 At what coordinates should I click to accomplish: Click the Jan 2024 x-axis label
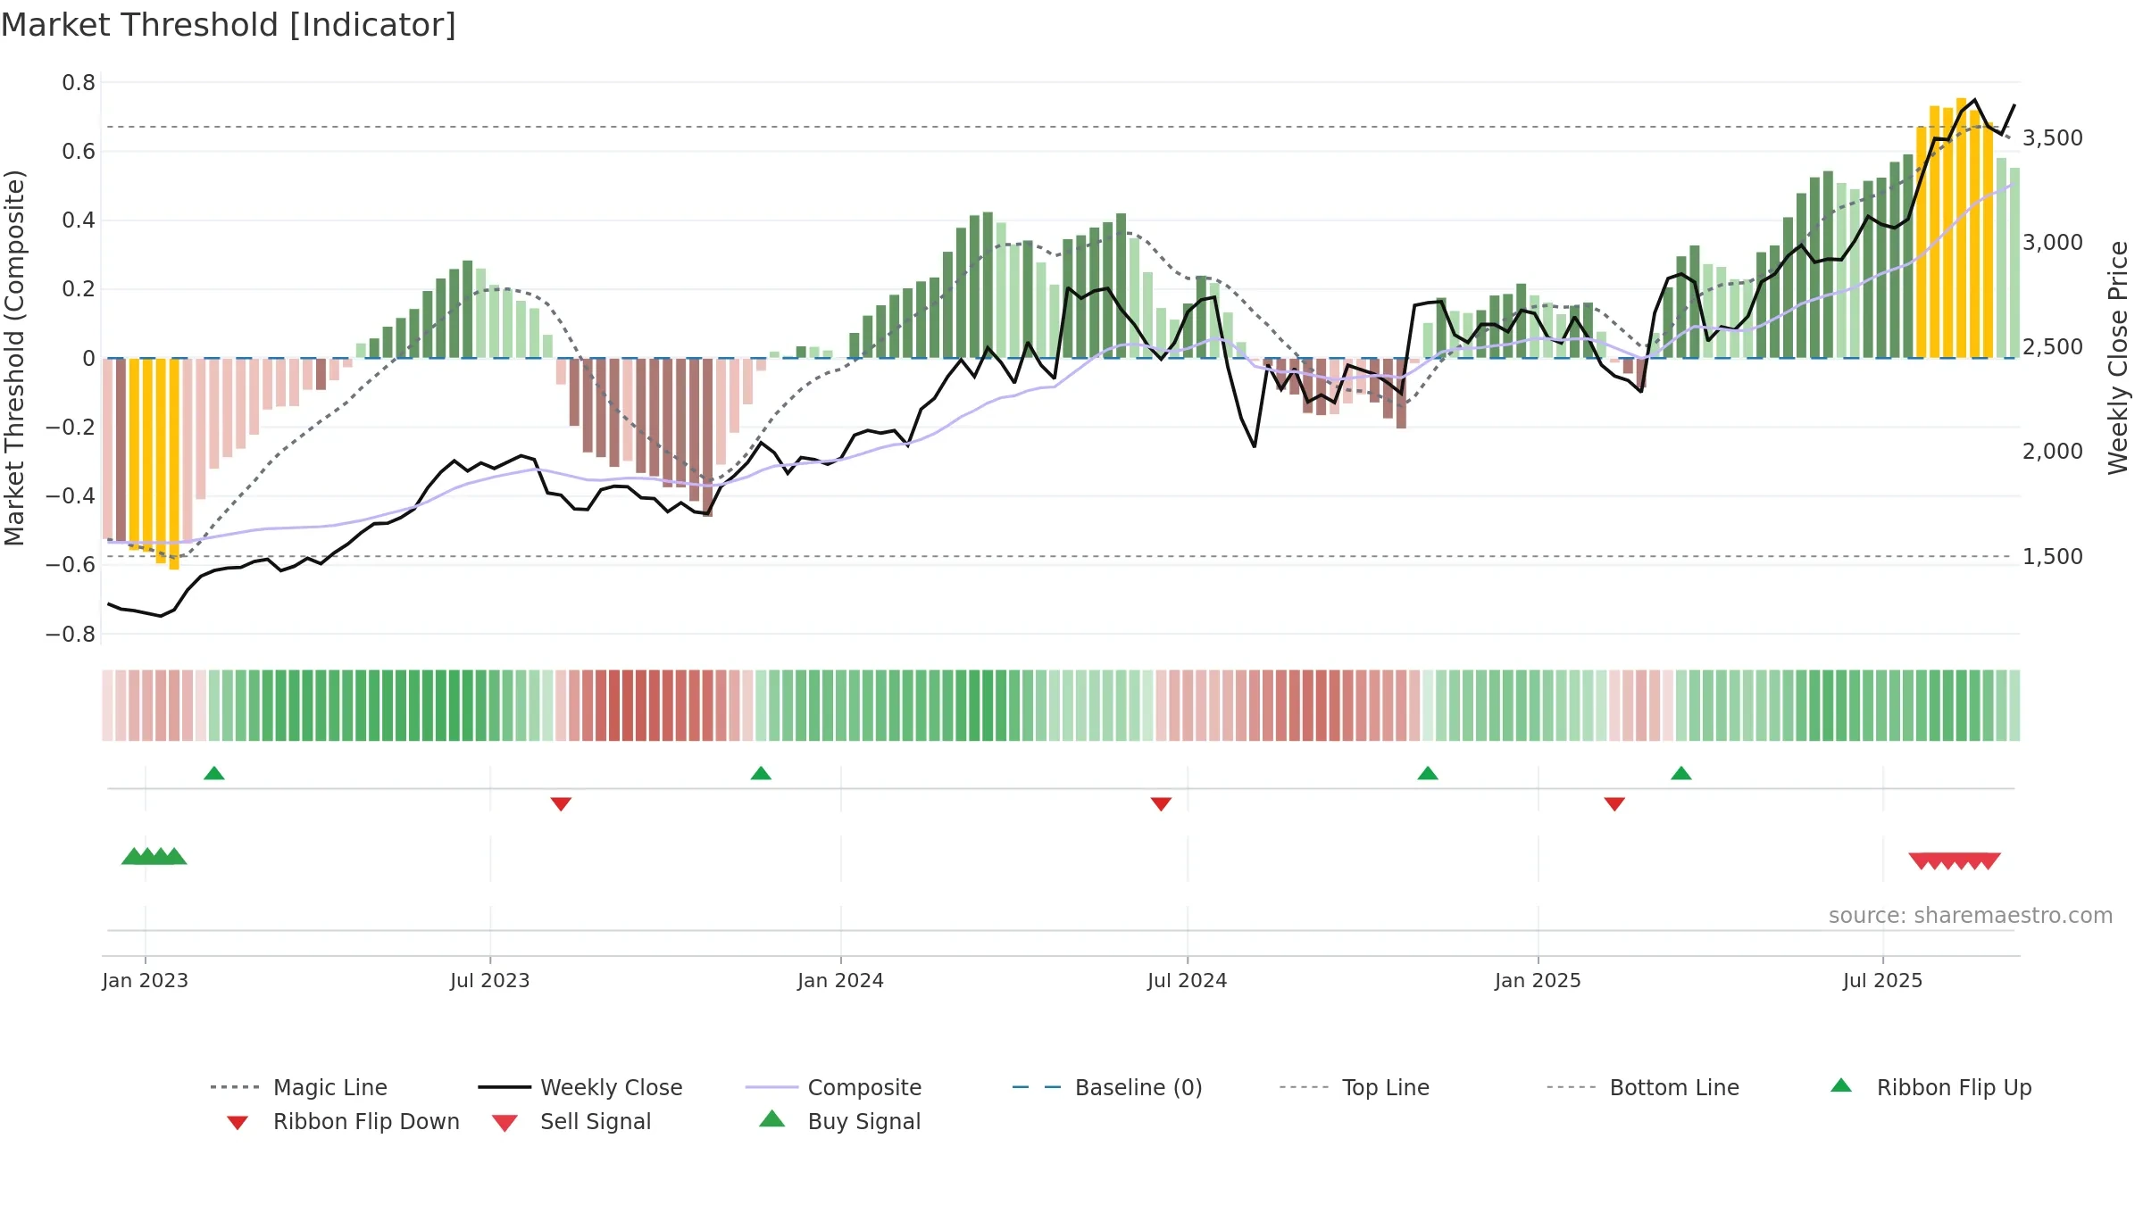841,980
